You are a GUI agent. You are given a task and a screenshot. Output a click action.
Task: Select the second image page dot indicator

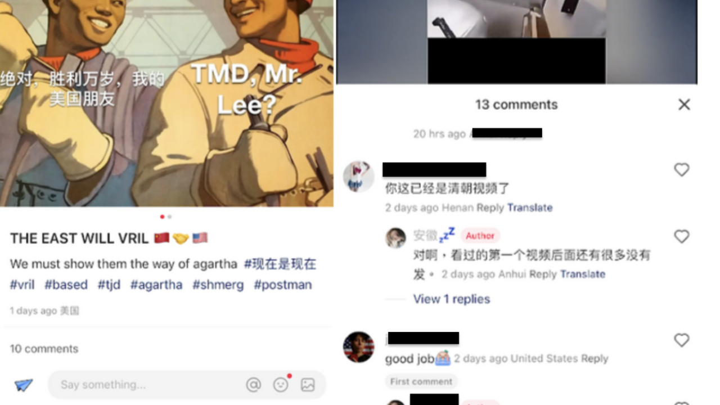pyautogui.click(x=169, y=217)
